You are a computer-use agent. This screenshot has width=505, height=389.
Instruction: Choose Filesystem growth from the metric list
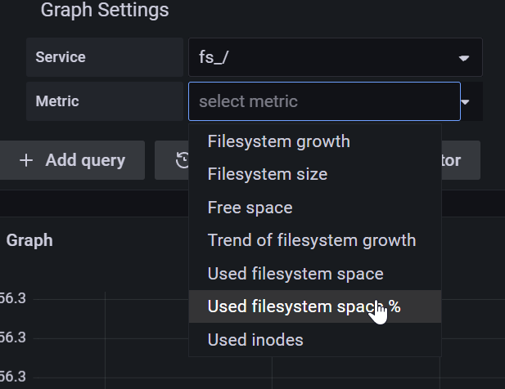314,141
